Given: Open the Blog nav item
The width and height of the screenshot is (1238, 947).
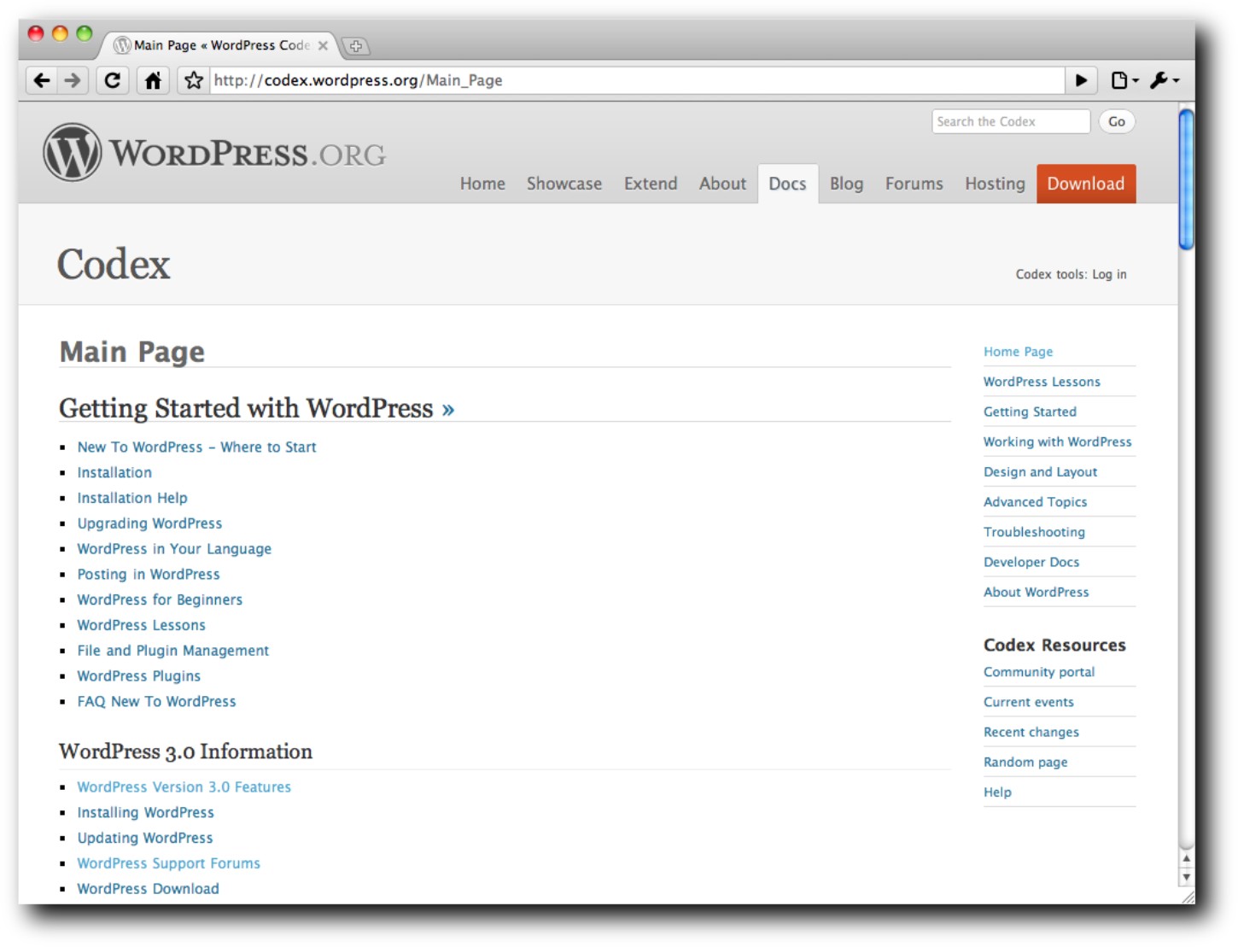Looking at the screenshot, I should tap(846, 184).
